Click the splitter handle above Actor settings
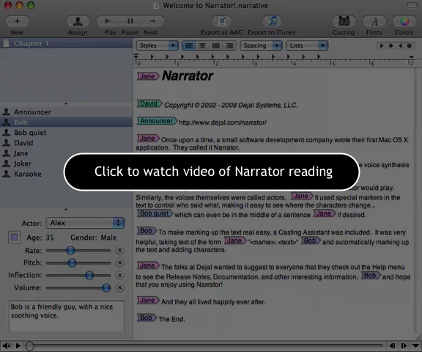 [x=66, y=209]
